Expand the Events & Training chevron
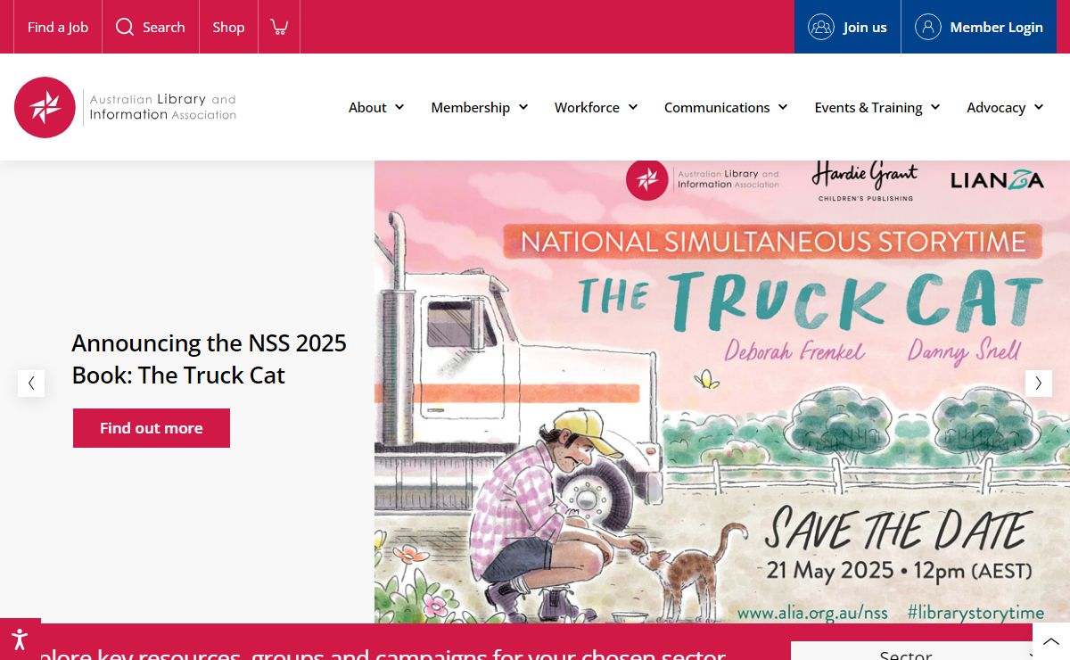This screenshot has height=660, width=1070. pyautogui.click(x=935, y=107)
